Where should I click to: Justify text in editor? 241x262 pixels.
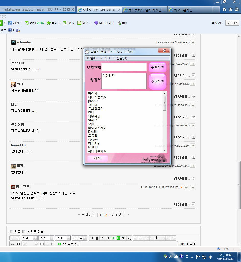click(152, 238)
